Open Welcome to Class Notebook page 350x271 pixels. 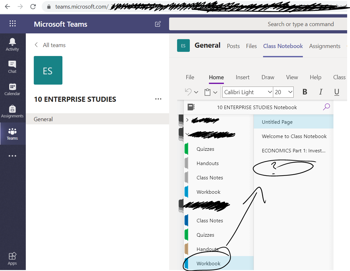[x=294, y=136]
